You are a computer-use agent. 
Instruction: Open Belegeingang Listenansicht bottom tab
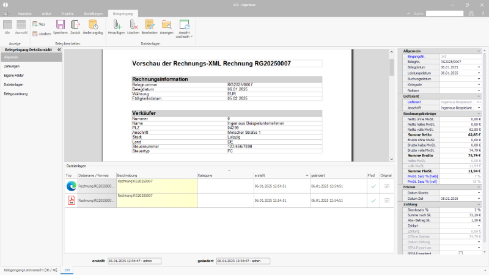pos(31,270)
